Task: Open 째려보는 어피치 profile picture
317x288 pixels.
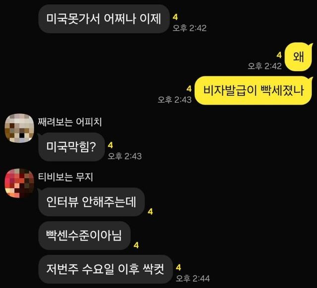Action: point(19,128)
